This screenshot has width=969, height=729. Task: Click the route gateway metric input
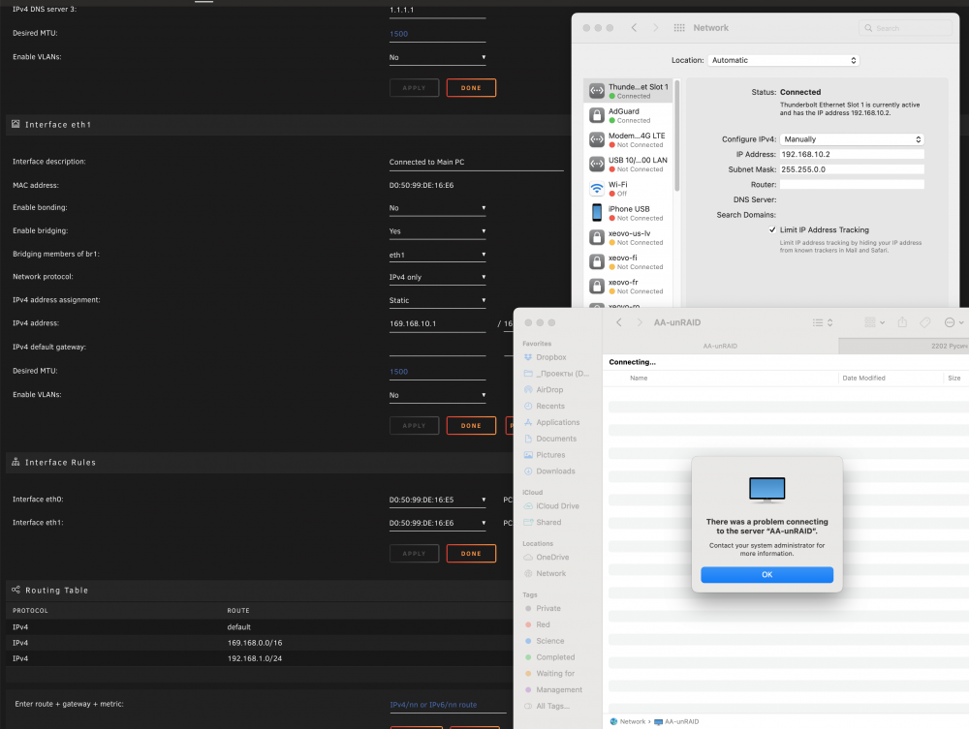tap(448, 705)
